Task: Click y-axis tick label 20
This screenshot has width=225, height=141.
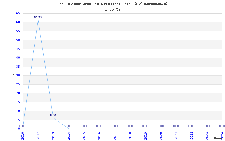Action: pos(18,93)
